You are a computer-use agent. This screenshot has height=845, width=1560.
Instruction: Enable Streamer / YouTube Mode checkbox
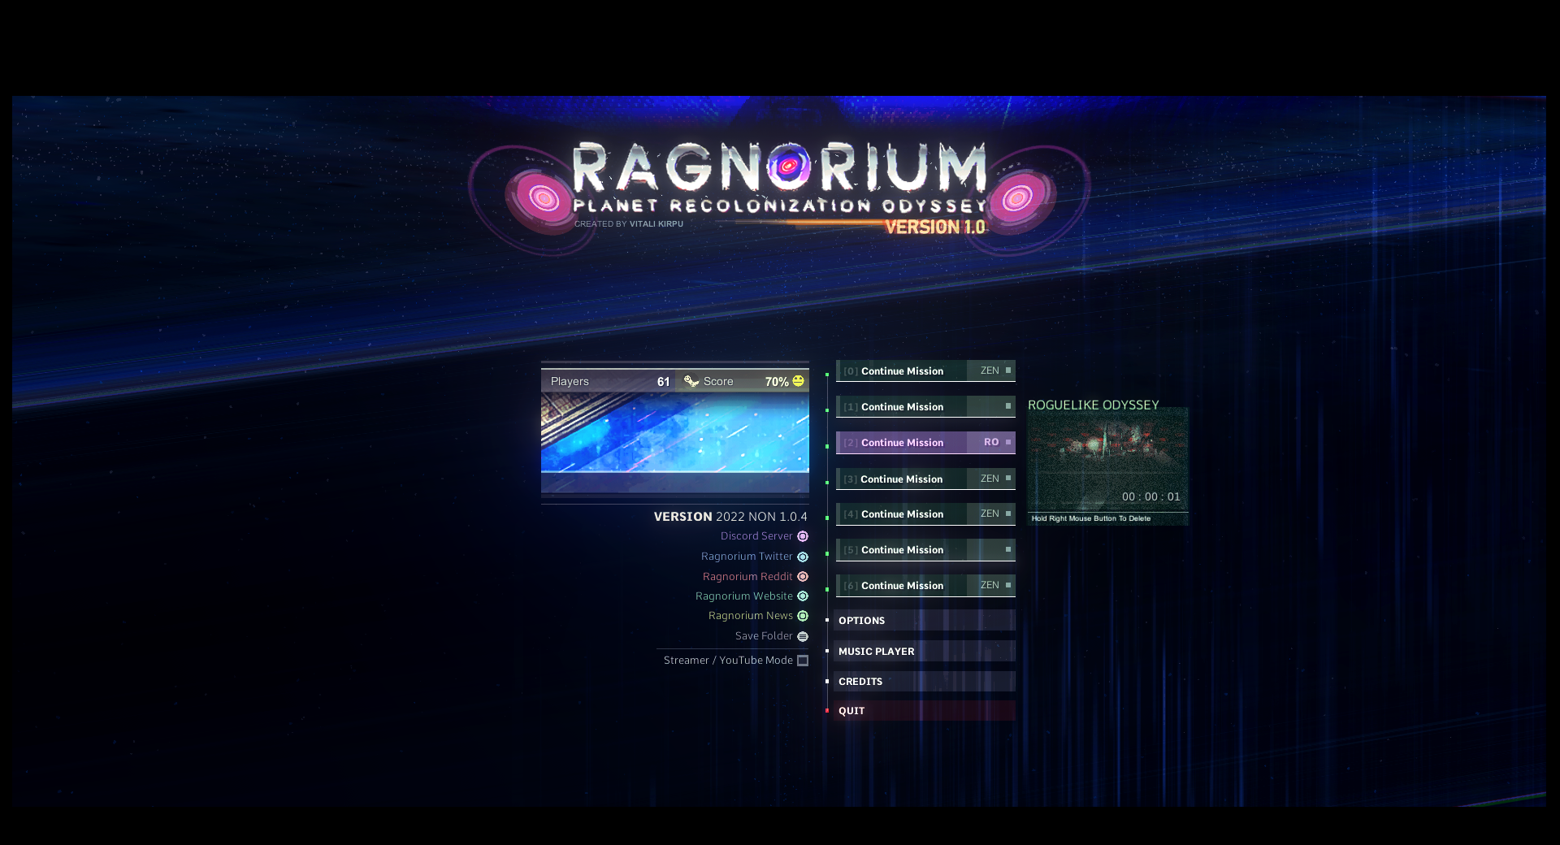point(803,661)
